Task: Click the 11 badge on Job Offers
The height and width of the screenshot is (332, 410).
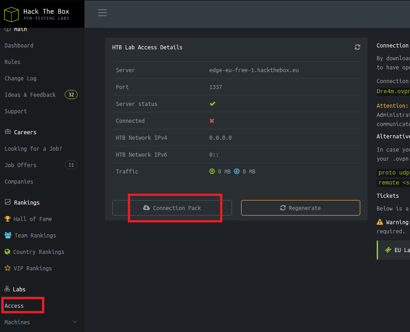Action: 71,165
